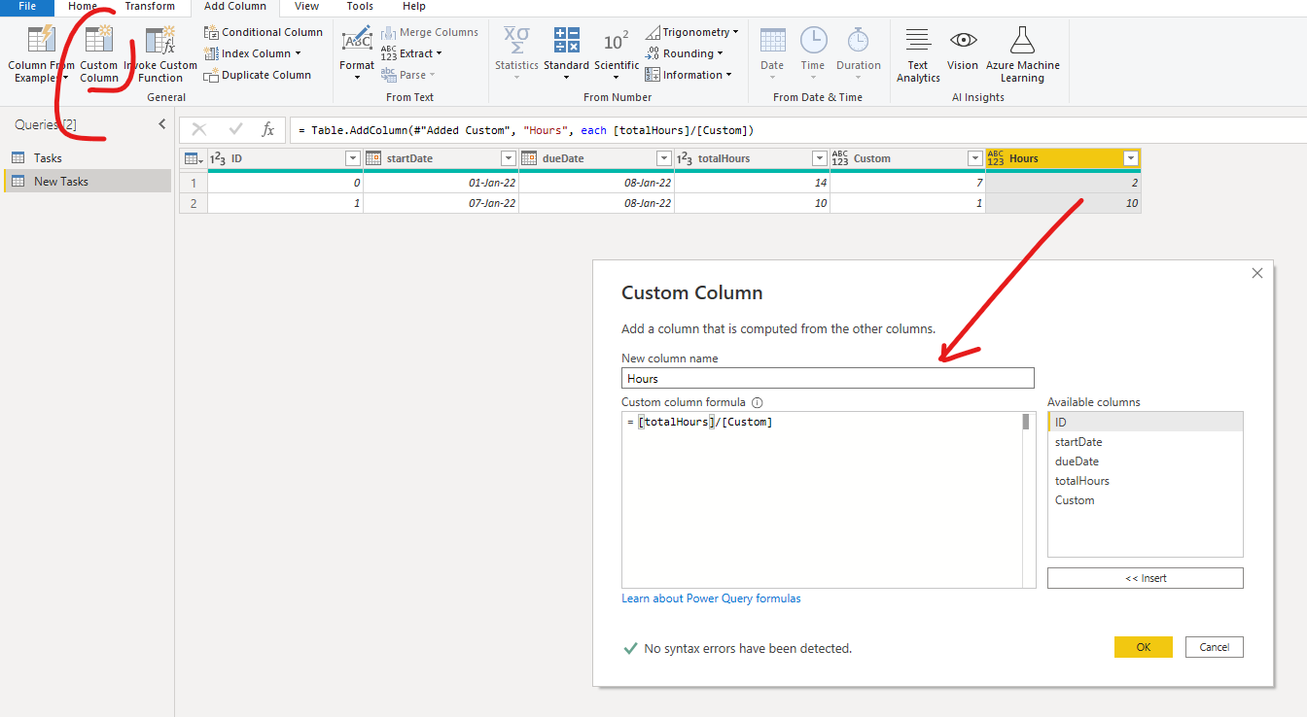Viewport: 1307px width, 717px height.
Task: Open Azure Machine Learning
Action: 1022,54
